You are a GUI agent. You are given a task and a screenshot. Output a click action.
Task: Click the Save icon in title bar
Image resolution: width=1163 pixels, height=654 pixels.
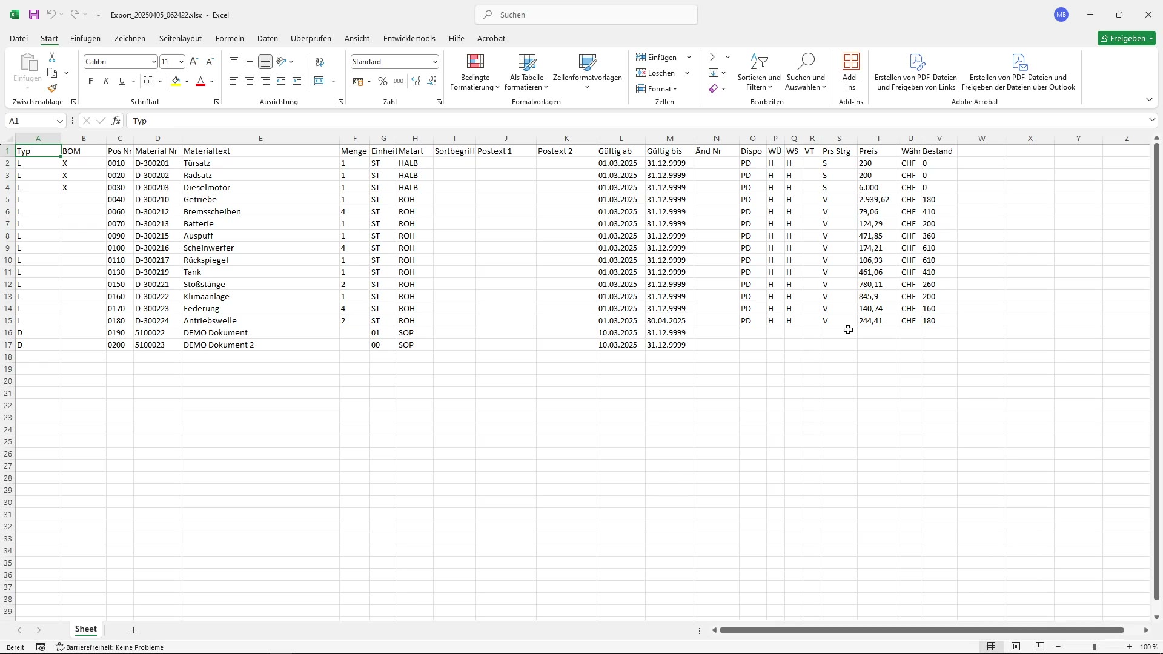click(x=34, y=15)
